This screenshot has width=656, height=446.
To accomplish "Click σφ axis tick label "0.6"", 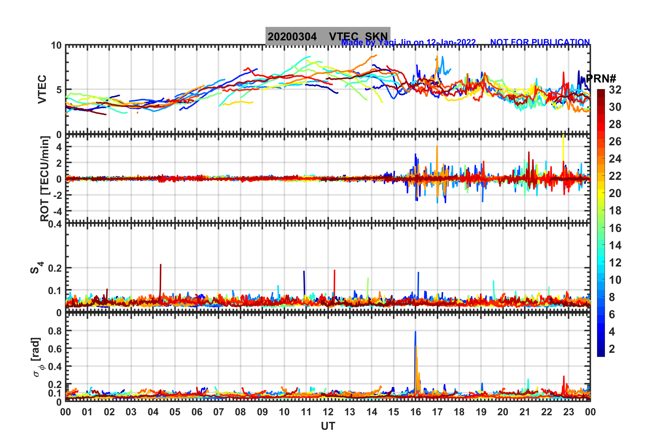I will point(55,349).
